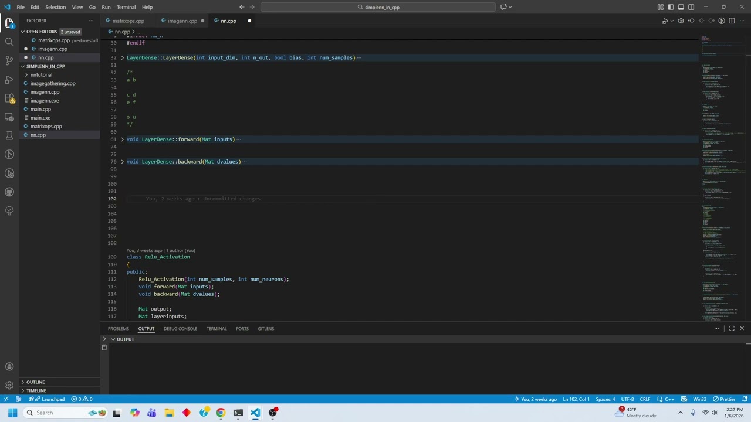Screen dimensions: 751x422
Task: Open Explorer Views and More Actions ellipsis
Action: point(91,21)
